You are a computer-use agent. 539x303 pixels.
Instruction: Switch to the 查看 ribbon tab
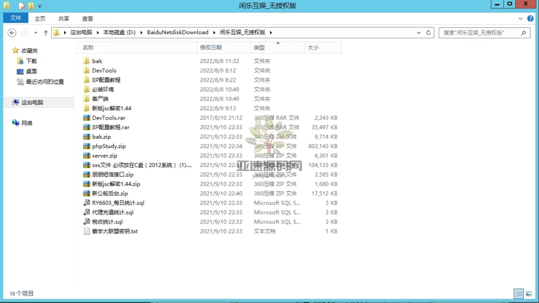tap(87, 18)
